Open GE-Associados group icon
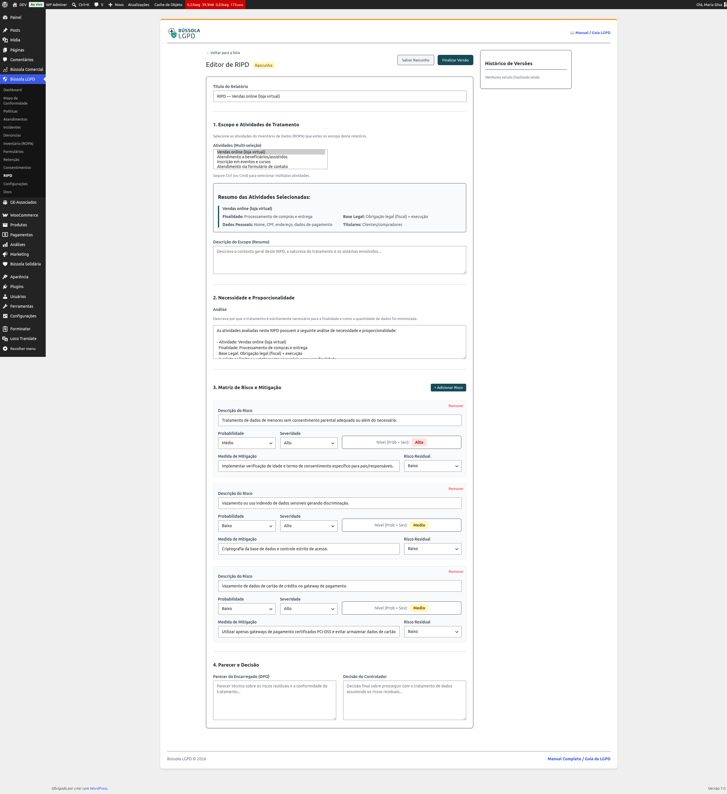The image size is (727, 794). pos(5,203)
